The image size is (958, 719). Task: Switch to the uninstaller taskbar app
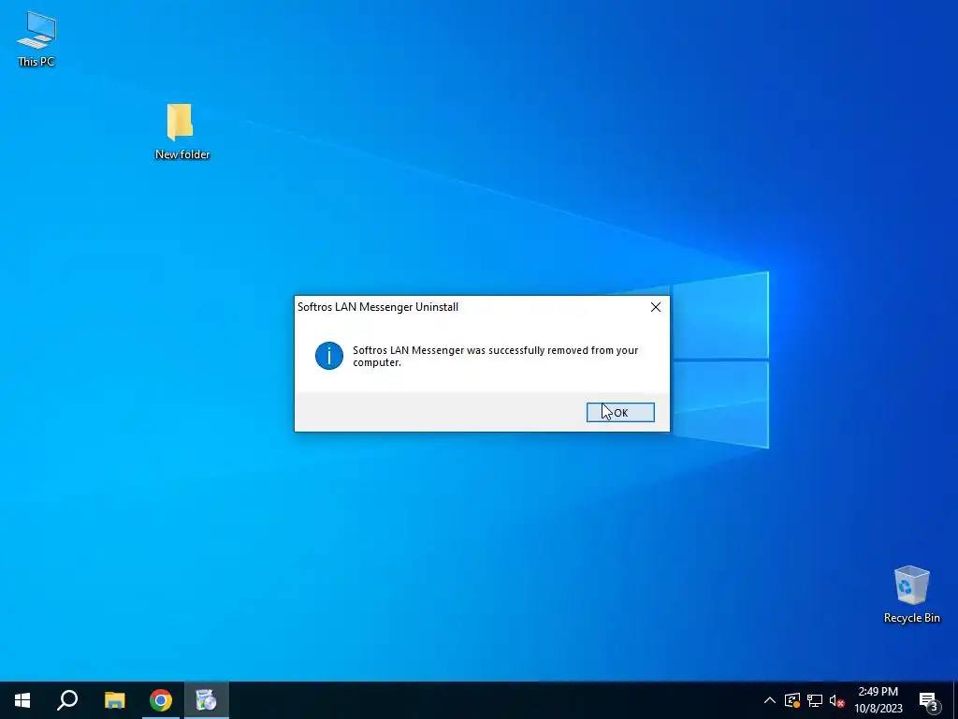pyautogui.click(x=207, y=700)
